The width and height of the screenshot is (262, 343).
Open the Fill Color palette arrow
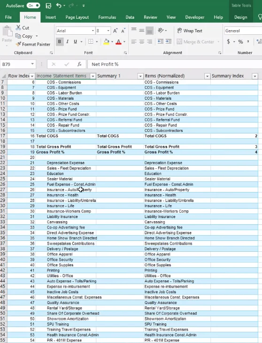click(112, 41)
